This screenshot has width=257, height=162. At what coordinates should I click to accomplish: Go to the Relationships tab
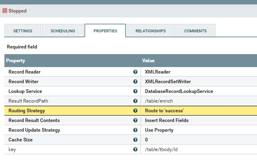point(150,31)
